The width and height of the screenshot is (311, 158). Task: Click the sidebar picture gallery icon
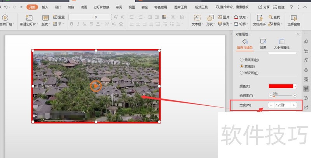point(306,98)
